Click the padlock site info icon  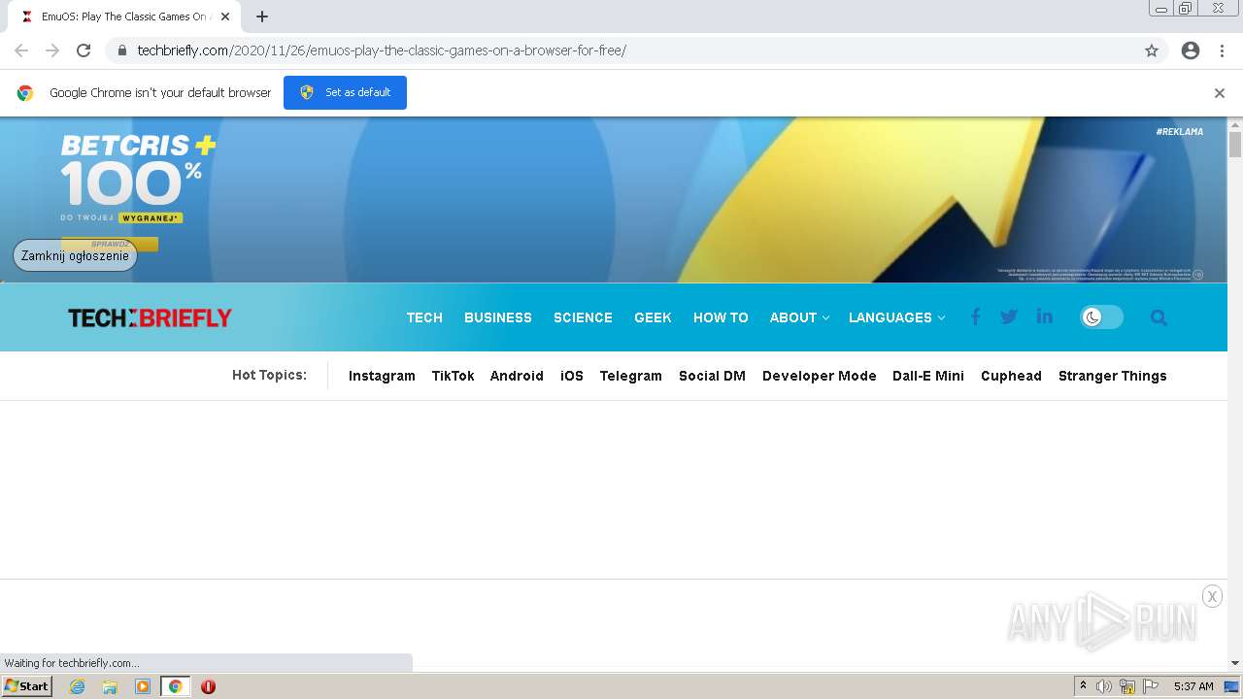(x=122, y=50)
